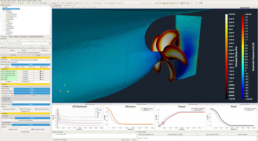Switch to the Display tab
The height and width of the screenshot is (141, 258).
16,37
